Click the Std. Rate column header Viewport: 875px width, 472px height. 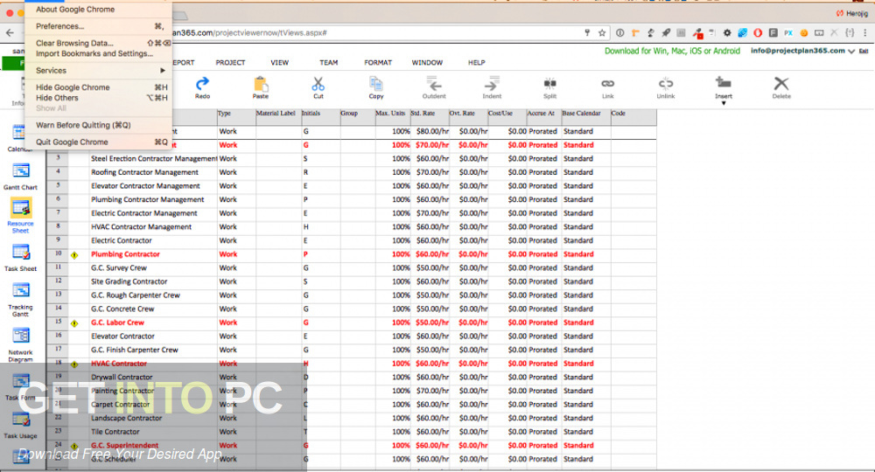point(429,117)
